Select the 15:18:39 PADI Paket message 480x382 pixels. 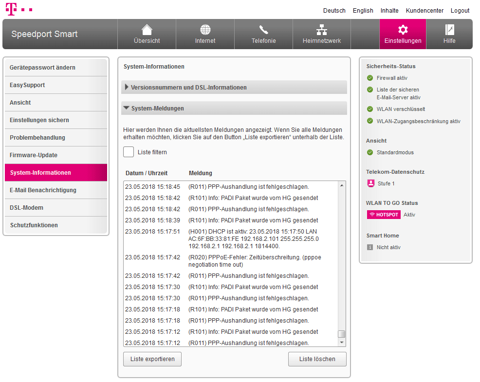[231, 220]
